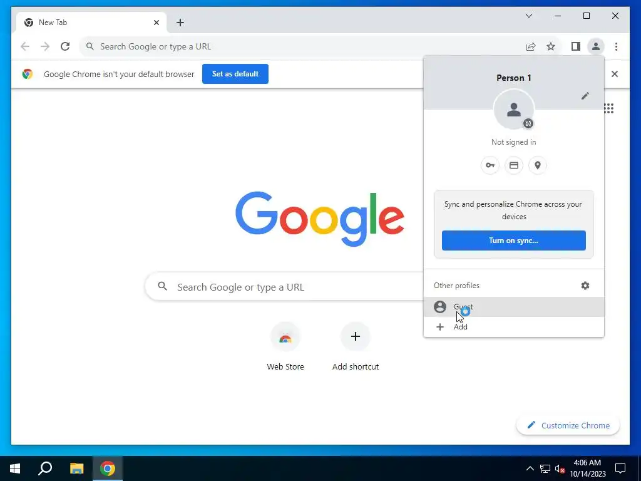Click Chrome icon in taskbar
Screen dimensions: 641x481
108,468
